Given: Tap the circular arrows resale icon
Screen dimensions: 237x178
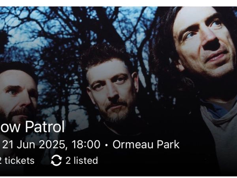Looking at the screenshot, I should pos(56,161).
